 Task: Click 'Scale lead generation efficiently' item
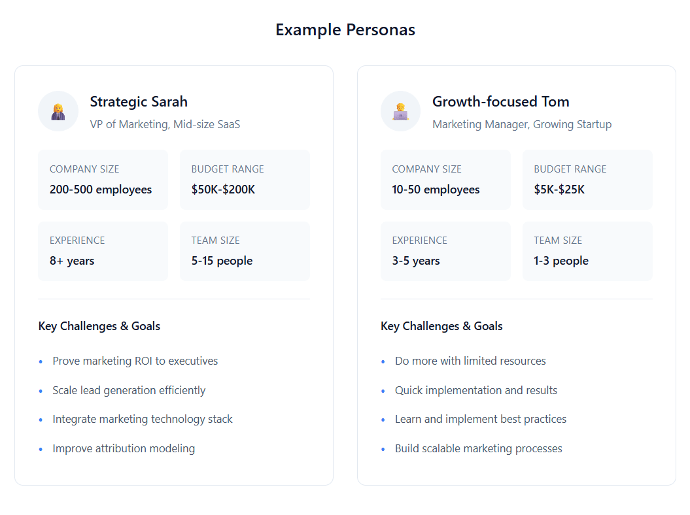129,391
